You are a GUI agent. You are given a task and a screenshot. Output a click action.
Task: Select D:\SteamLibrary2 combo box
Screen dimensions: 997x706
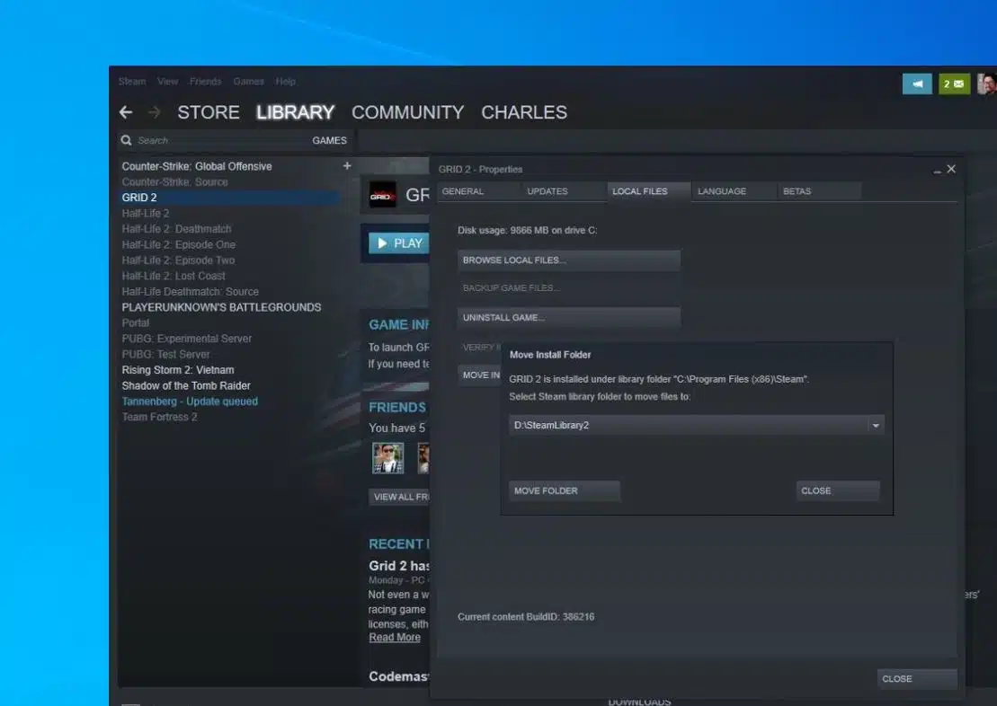696,425
